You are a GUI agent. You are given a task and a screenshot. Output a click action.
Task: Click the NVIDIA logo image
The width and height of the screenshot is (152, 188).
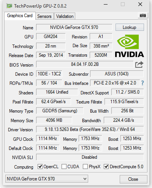click(x=129, y=46)
